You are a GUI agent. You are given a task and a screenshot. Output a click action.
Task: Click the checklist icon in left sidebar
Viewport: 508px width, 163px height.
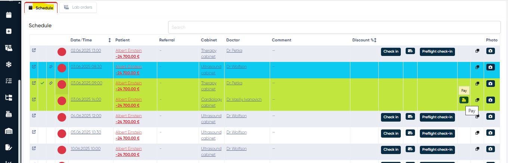(9, 81)
